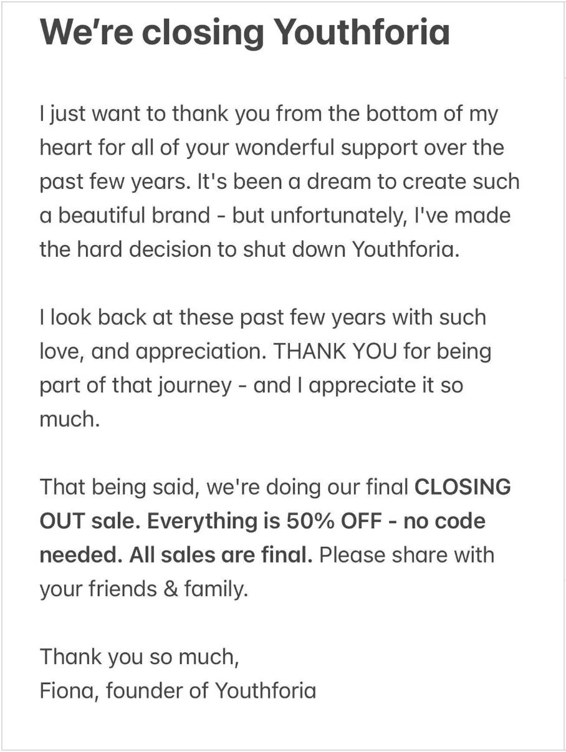Click the "your friends & family." line

[x=144, y=589]
